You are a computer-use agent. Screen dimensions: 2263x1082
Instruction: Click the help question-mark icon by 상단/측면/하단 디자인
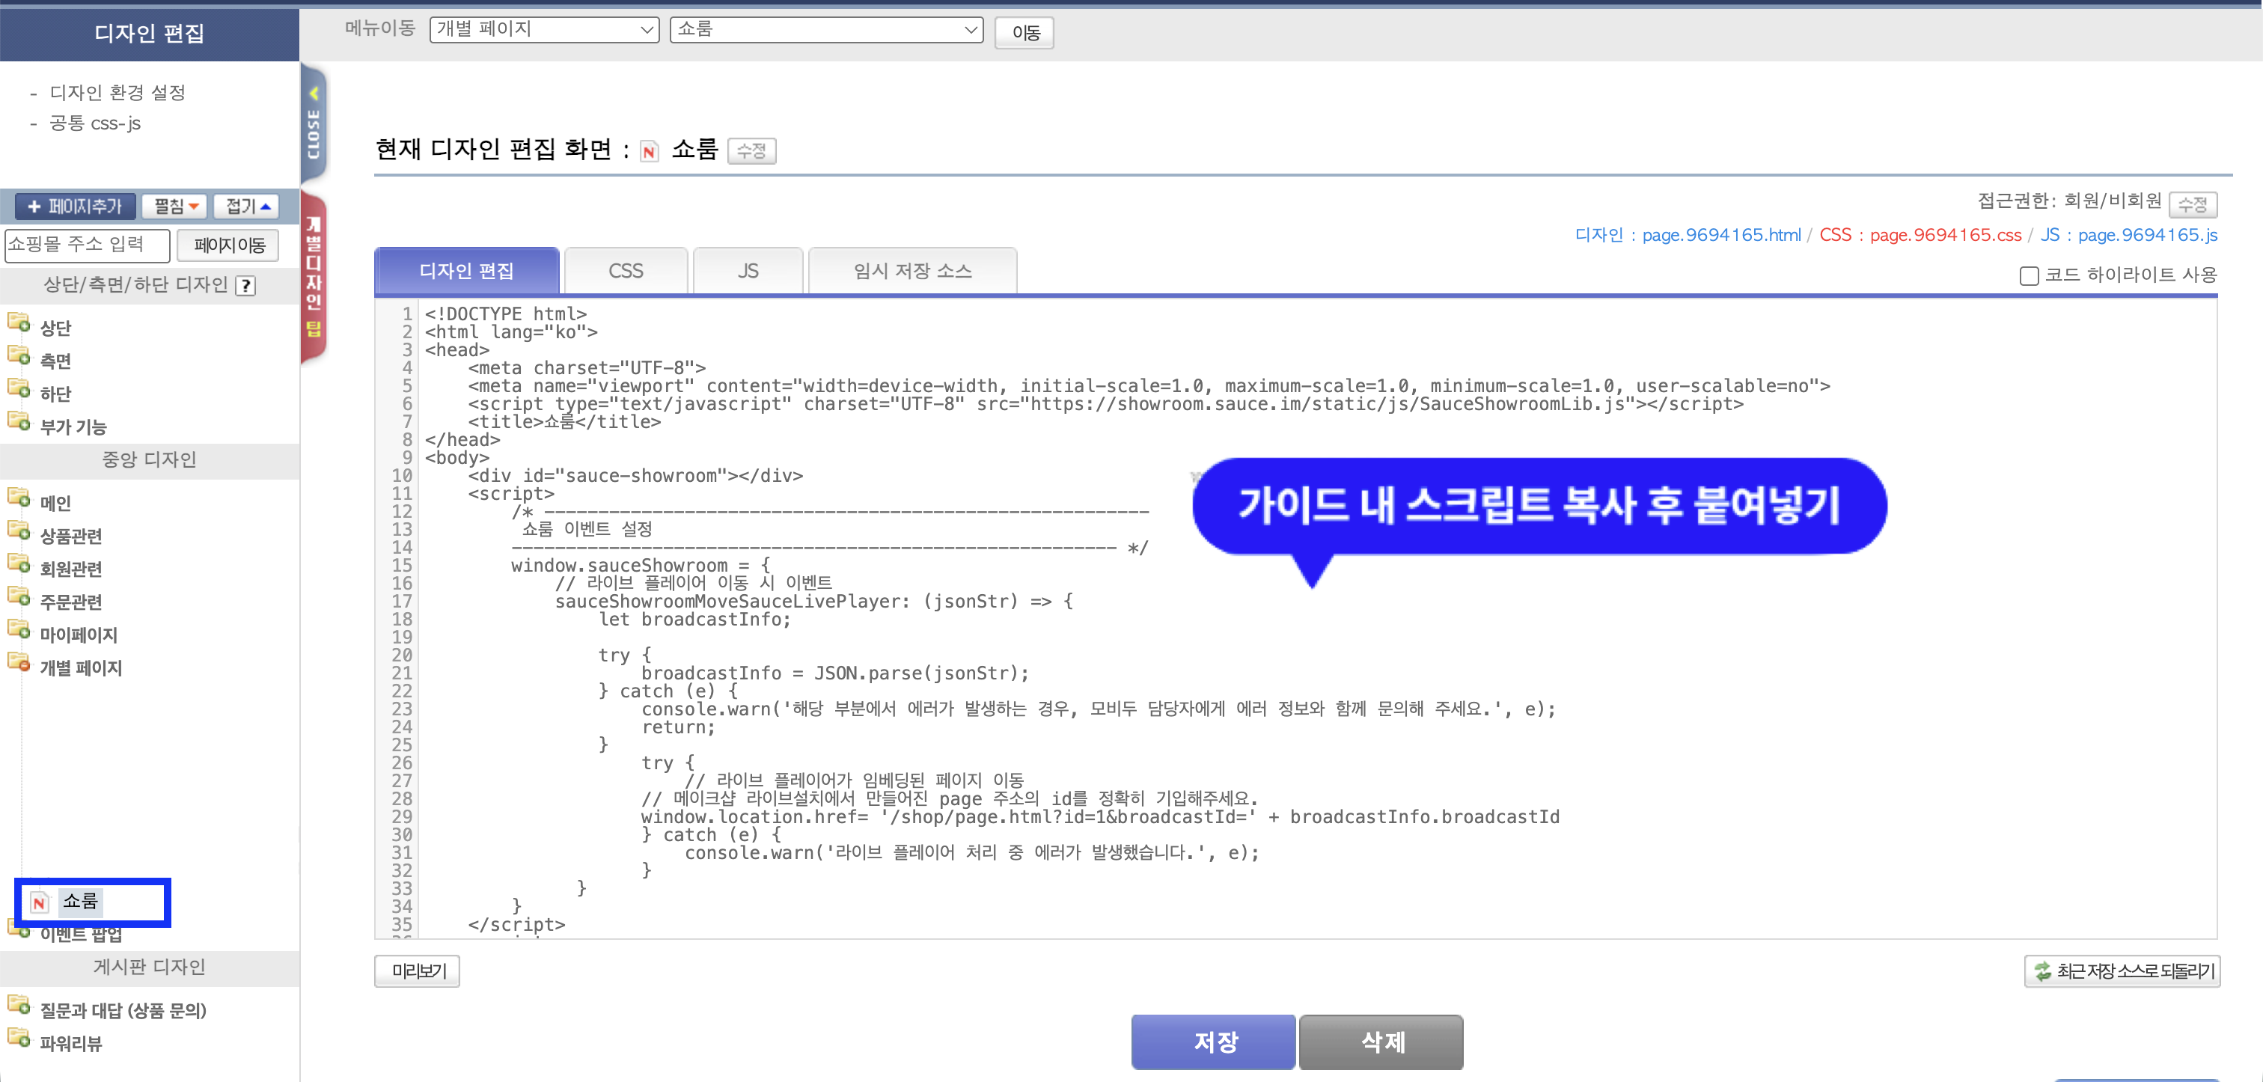point(247,285)
